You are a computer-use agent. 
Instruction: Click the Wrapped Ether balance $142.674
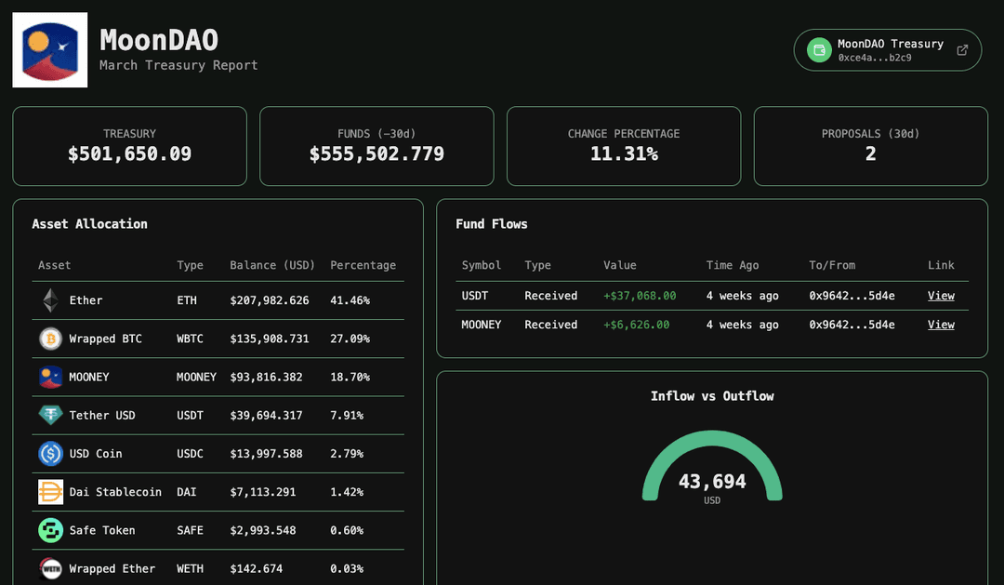click(x=257, y=569)
